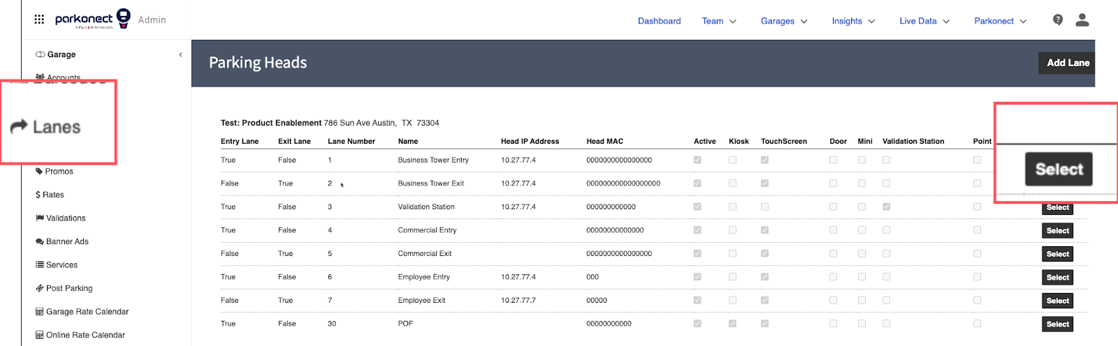Image resolution: width=1118 pixels, height=346 pixels.
Task: Open Validations in the sidebar
Action: [66, 218]
